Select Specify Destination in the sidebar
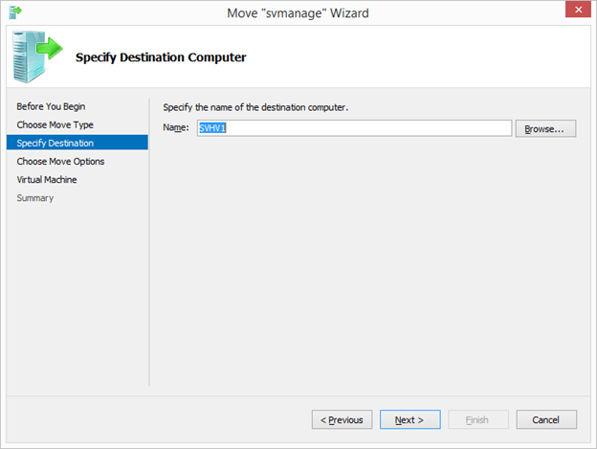 point(55,143)
